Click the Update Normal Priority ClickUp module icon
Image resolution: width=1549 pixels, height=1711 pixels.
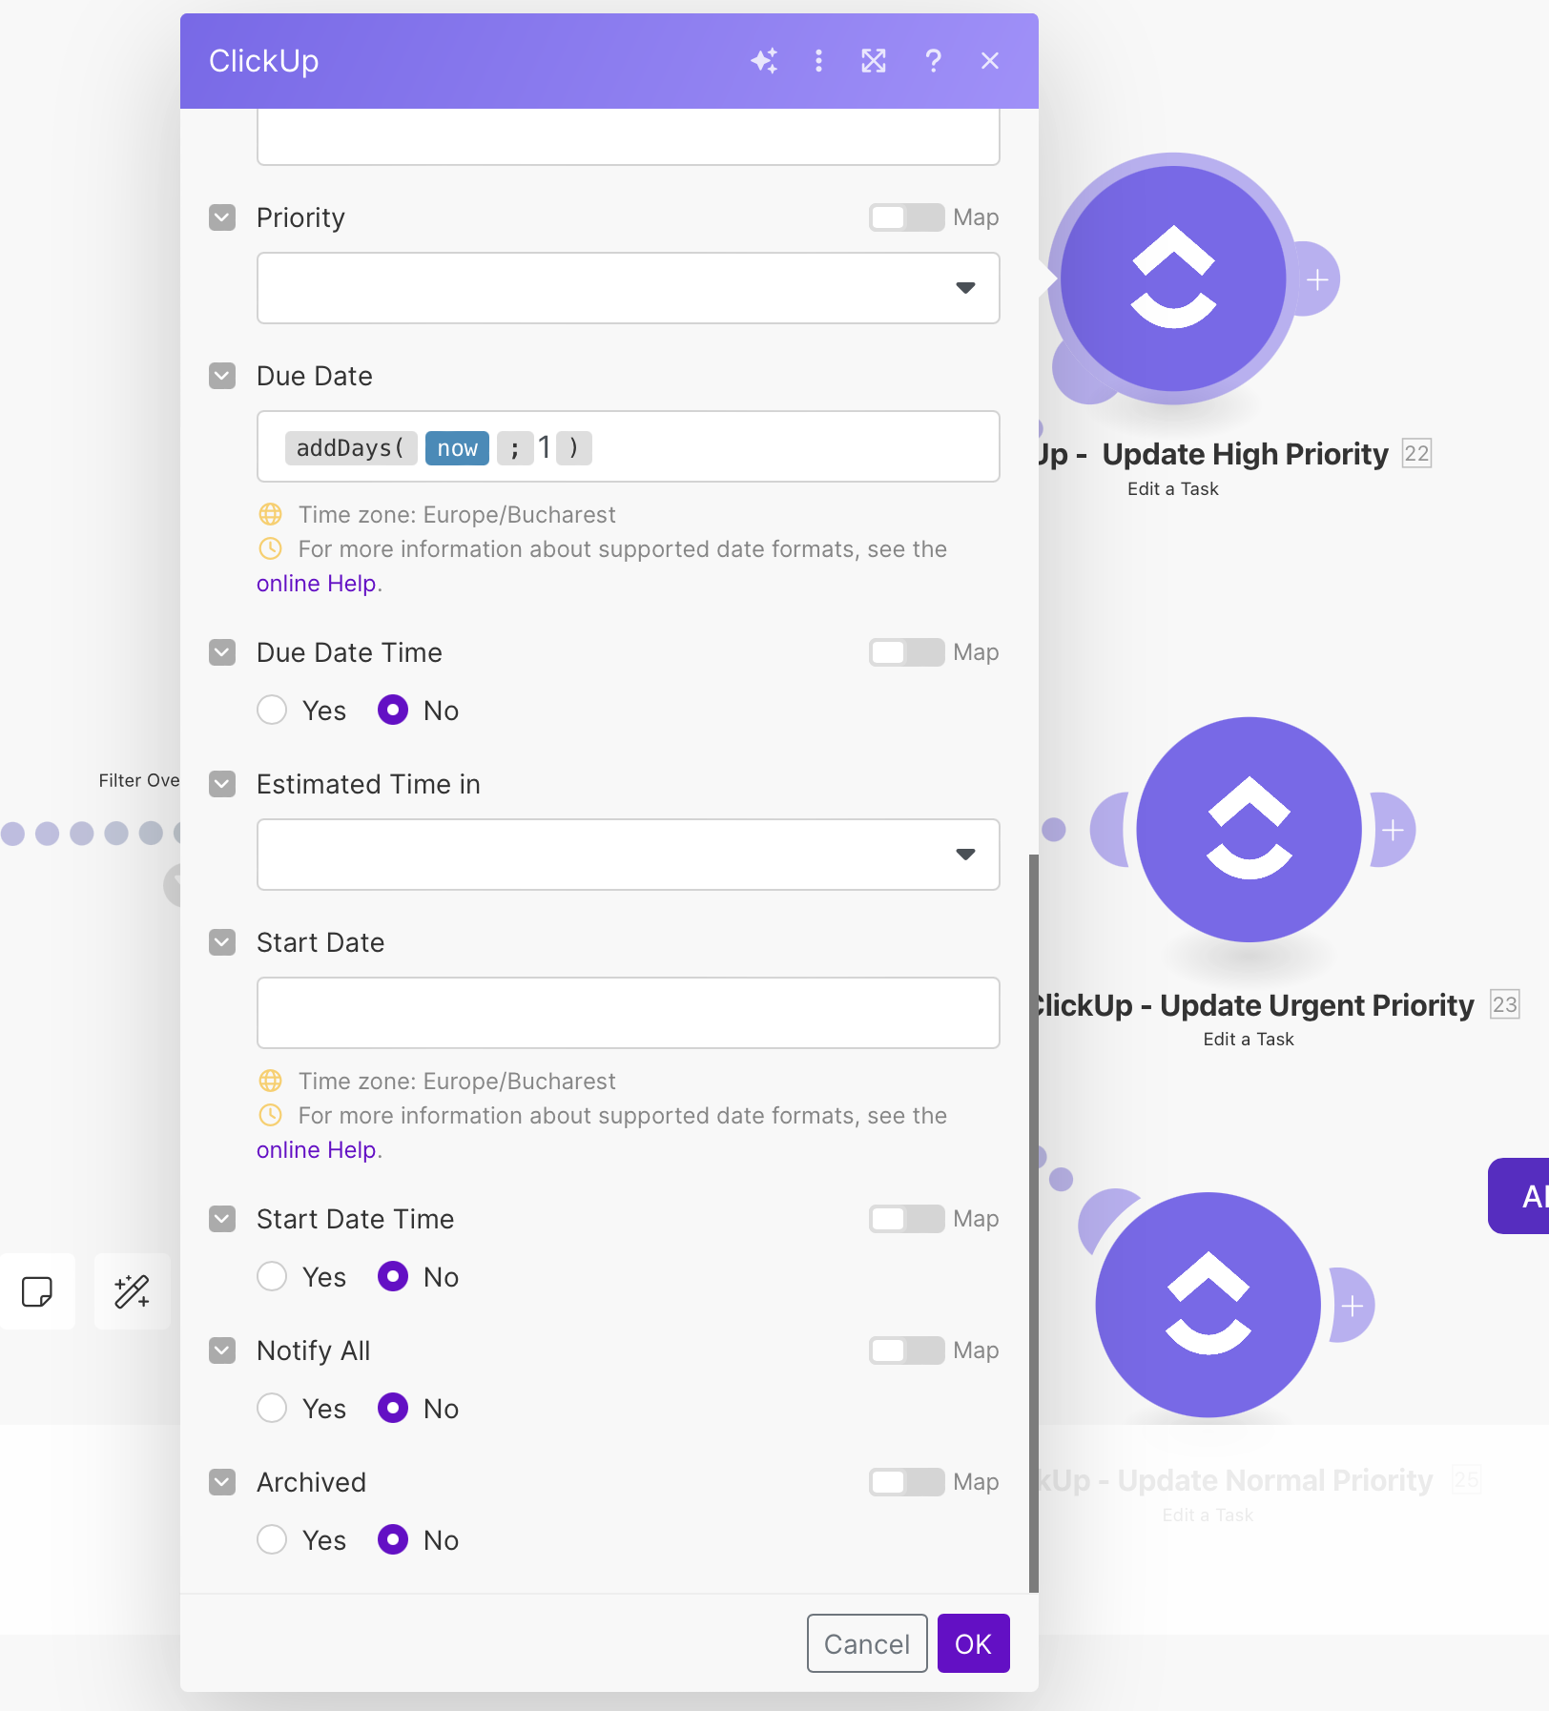pyautogui.click(x=1208, y=1305)
